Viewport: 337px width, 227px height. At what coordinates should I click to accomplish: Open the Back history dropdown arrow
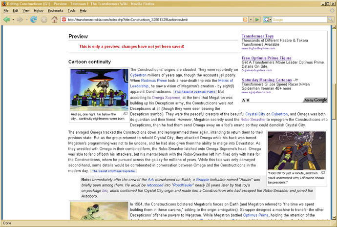[13, 20]
